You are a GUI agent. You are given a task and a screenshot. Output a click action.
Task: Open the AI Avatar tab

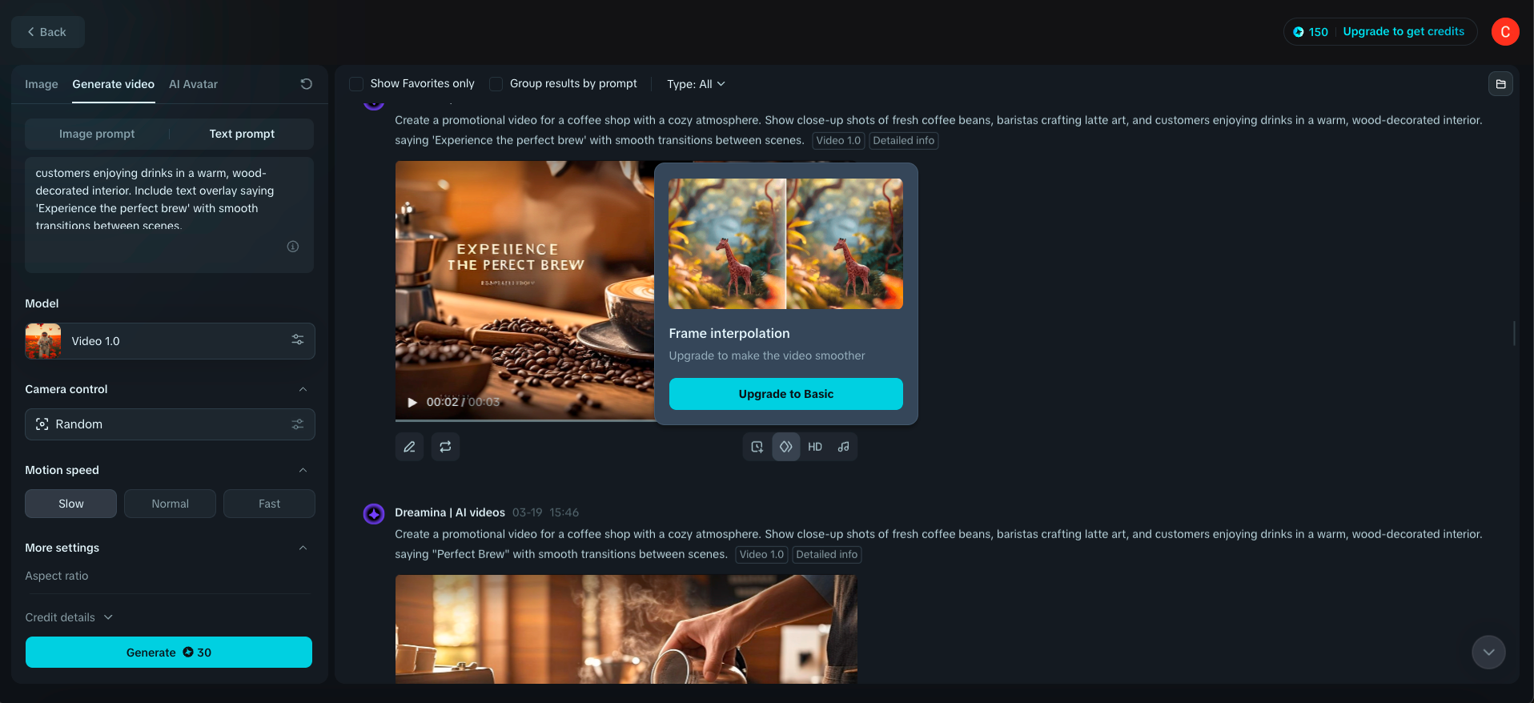pyautogui.click(x=193, y=84)
